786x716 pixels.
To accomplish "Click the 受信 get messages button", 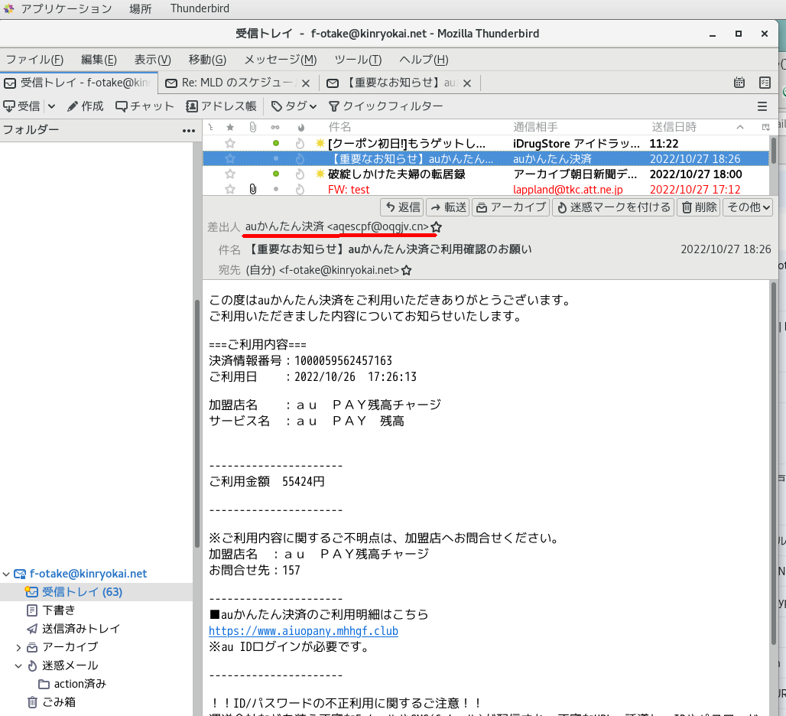I will (x=22, y=106).
